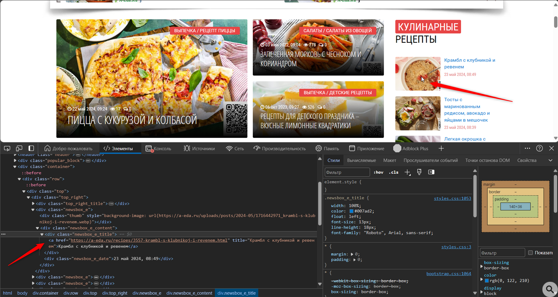The width and height of the screenshot is (558, 297).
Task: Click the Крамбл recipe thumbnail image
Action: pos(418,74)
